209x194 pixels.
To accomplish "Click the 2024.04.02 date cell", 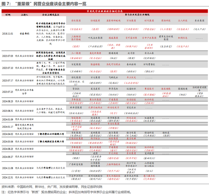I will [8, 134].
